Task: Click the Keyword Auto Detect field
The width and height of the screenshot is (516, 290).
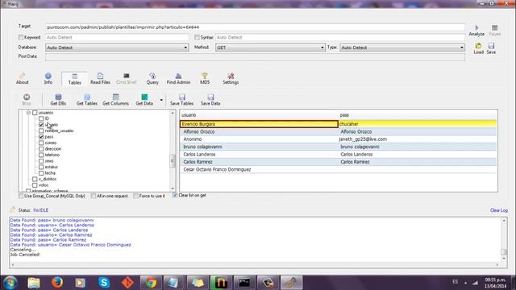Action: coord(117,38)
